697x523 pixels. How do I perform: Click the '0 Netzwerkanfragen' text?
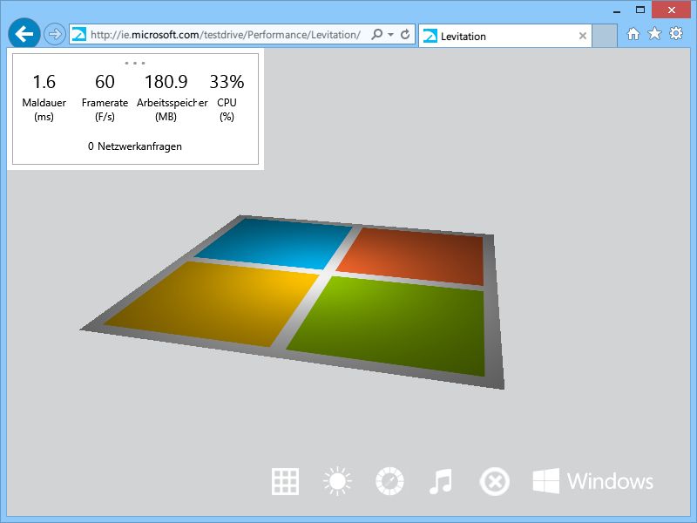[135, 146]
